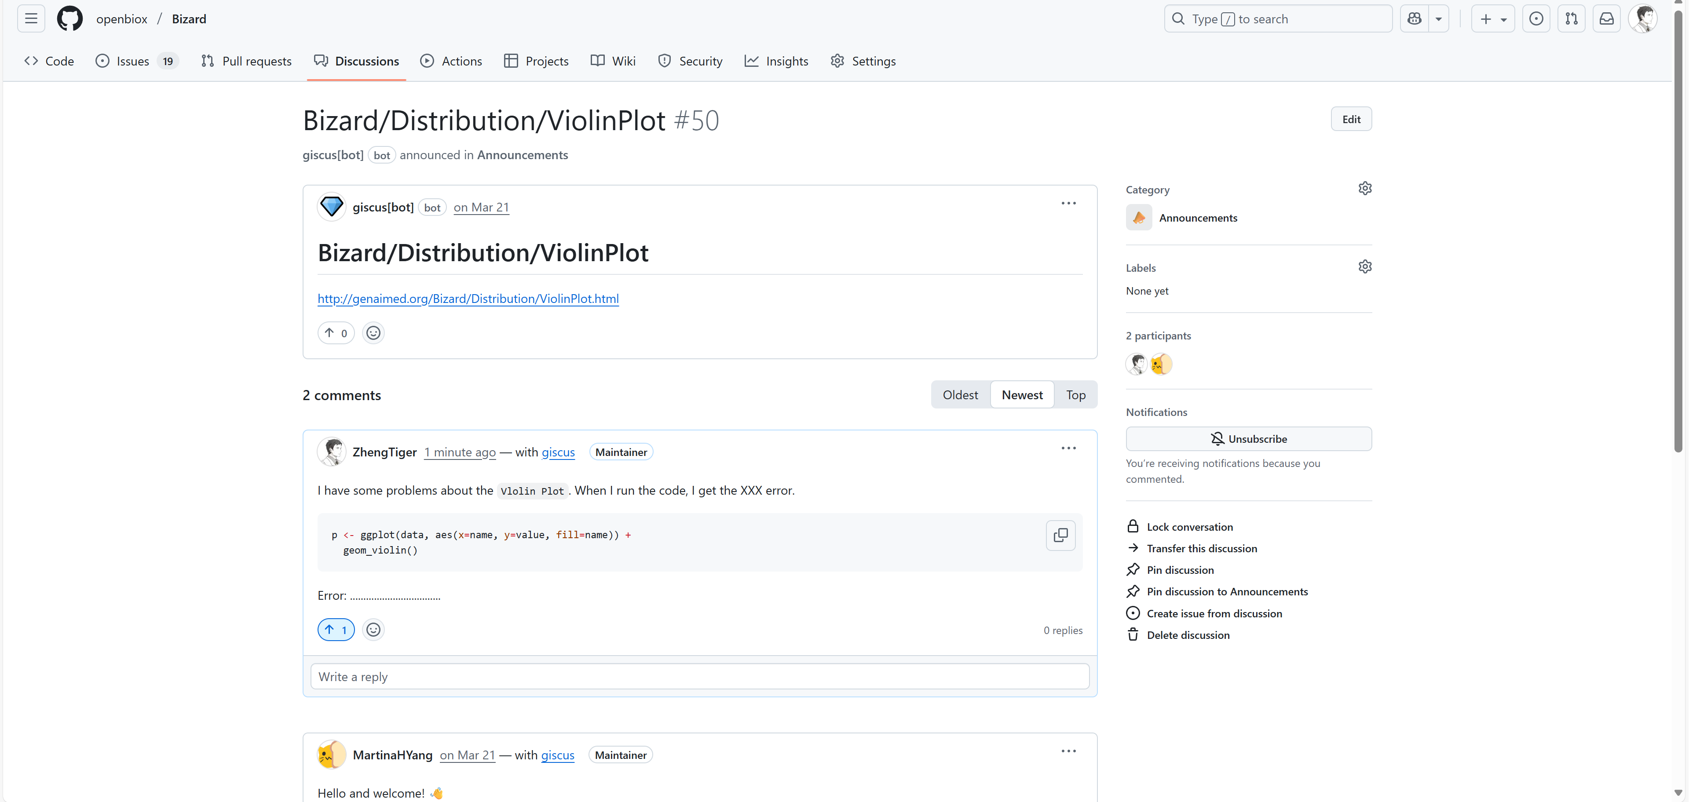Add emoji reaction to ZhengTiger's comment
Viewport: 1689px width, 802px height.
(x=373, y=630)
